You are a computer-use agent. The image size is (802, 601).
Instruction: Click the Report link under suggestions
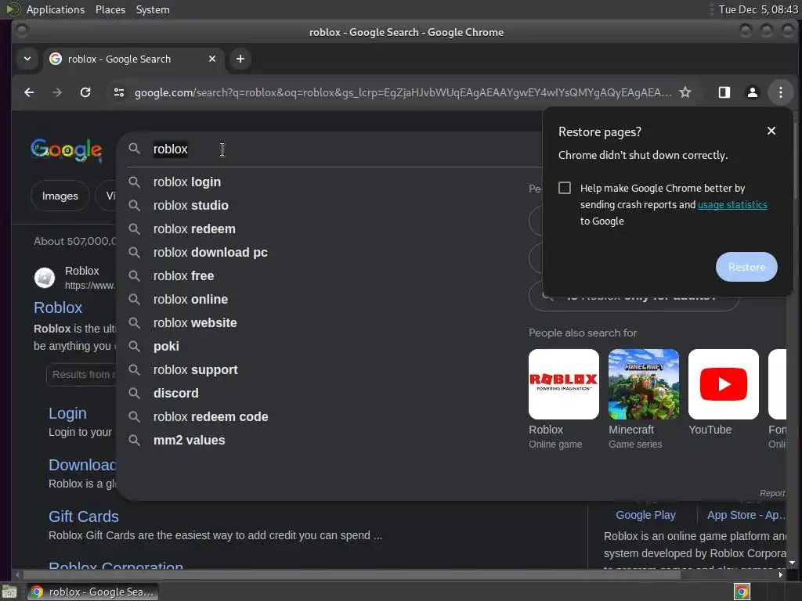[771, 493]
